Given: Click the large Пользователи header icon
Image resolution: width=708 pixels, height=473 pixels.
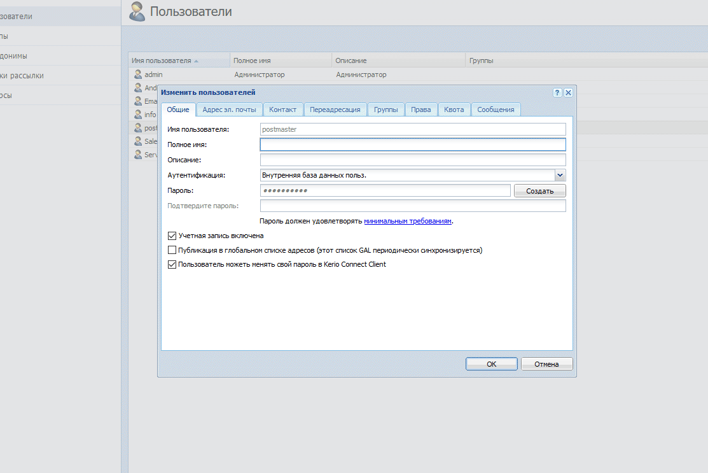Looking at the screenshot, I should 137,11.
